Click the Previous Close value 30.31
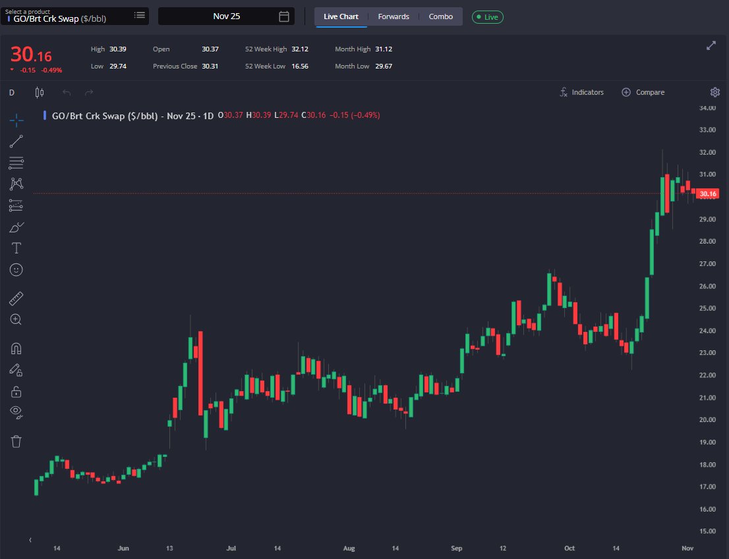 coord(210,67)
